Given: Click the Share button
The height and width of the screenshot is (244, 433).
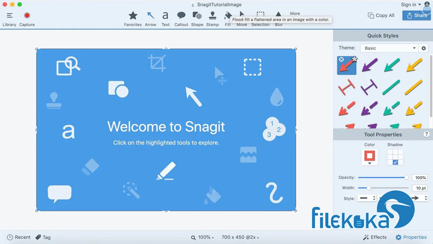Looking at the screenshot, I should pyautogui.click(x=416, y=15).
